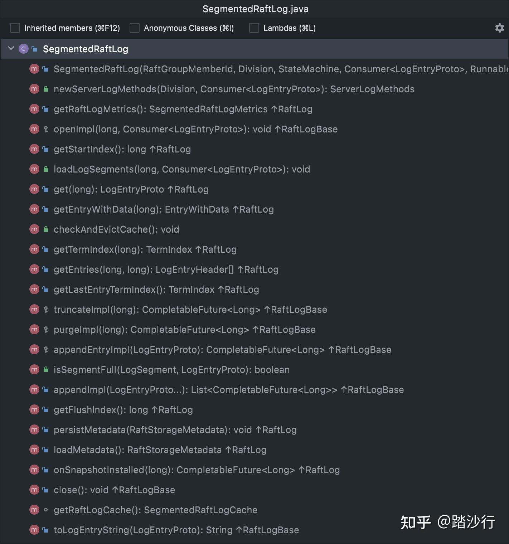Open structure view settings via gear icon

pos(499,28)
